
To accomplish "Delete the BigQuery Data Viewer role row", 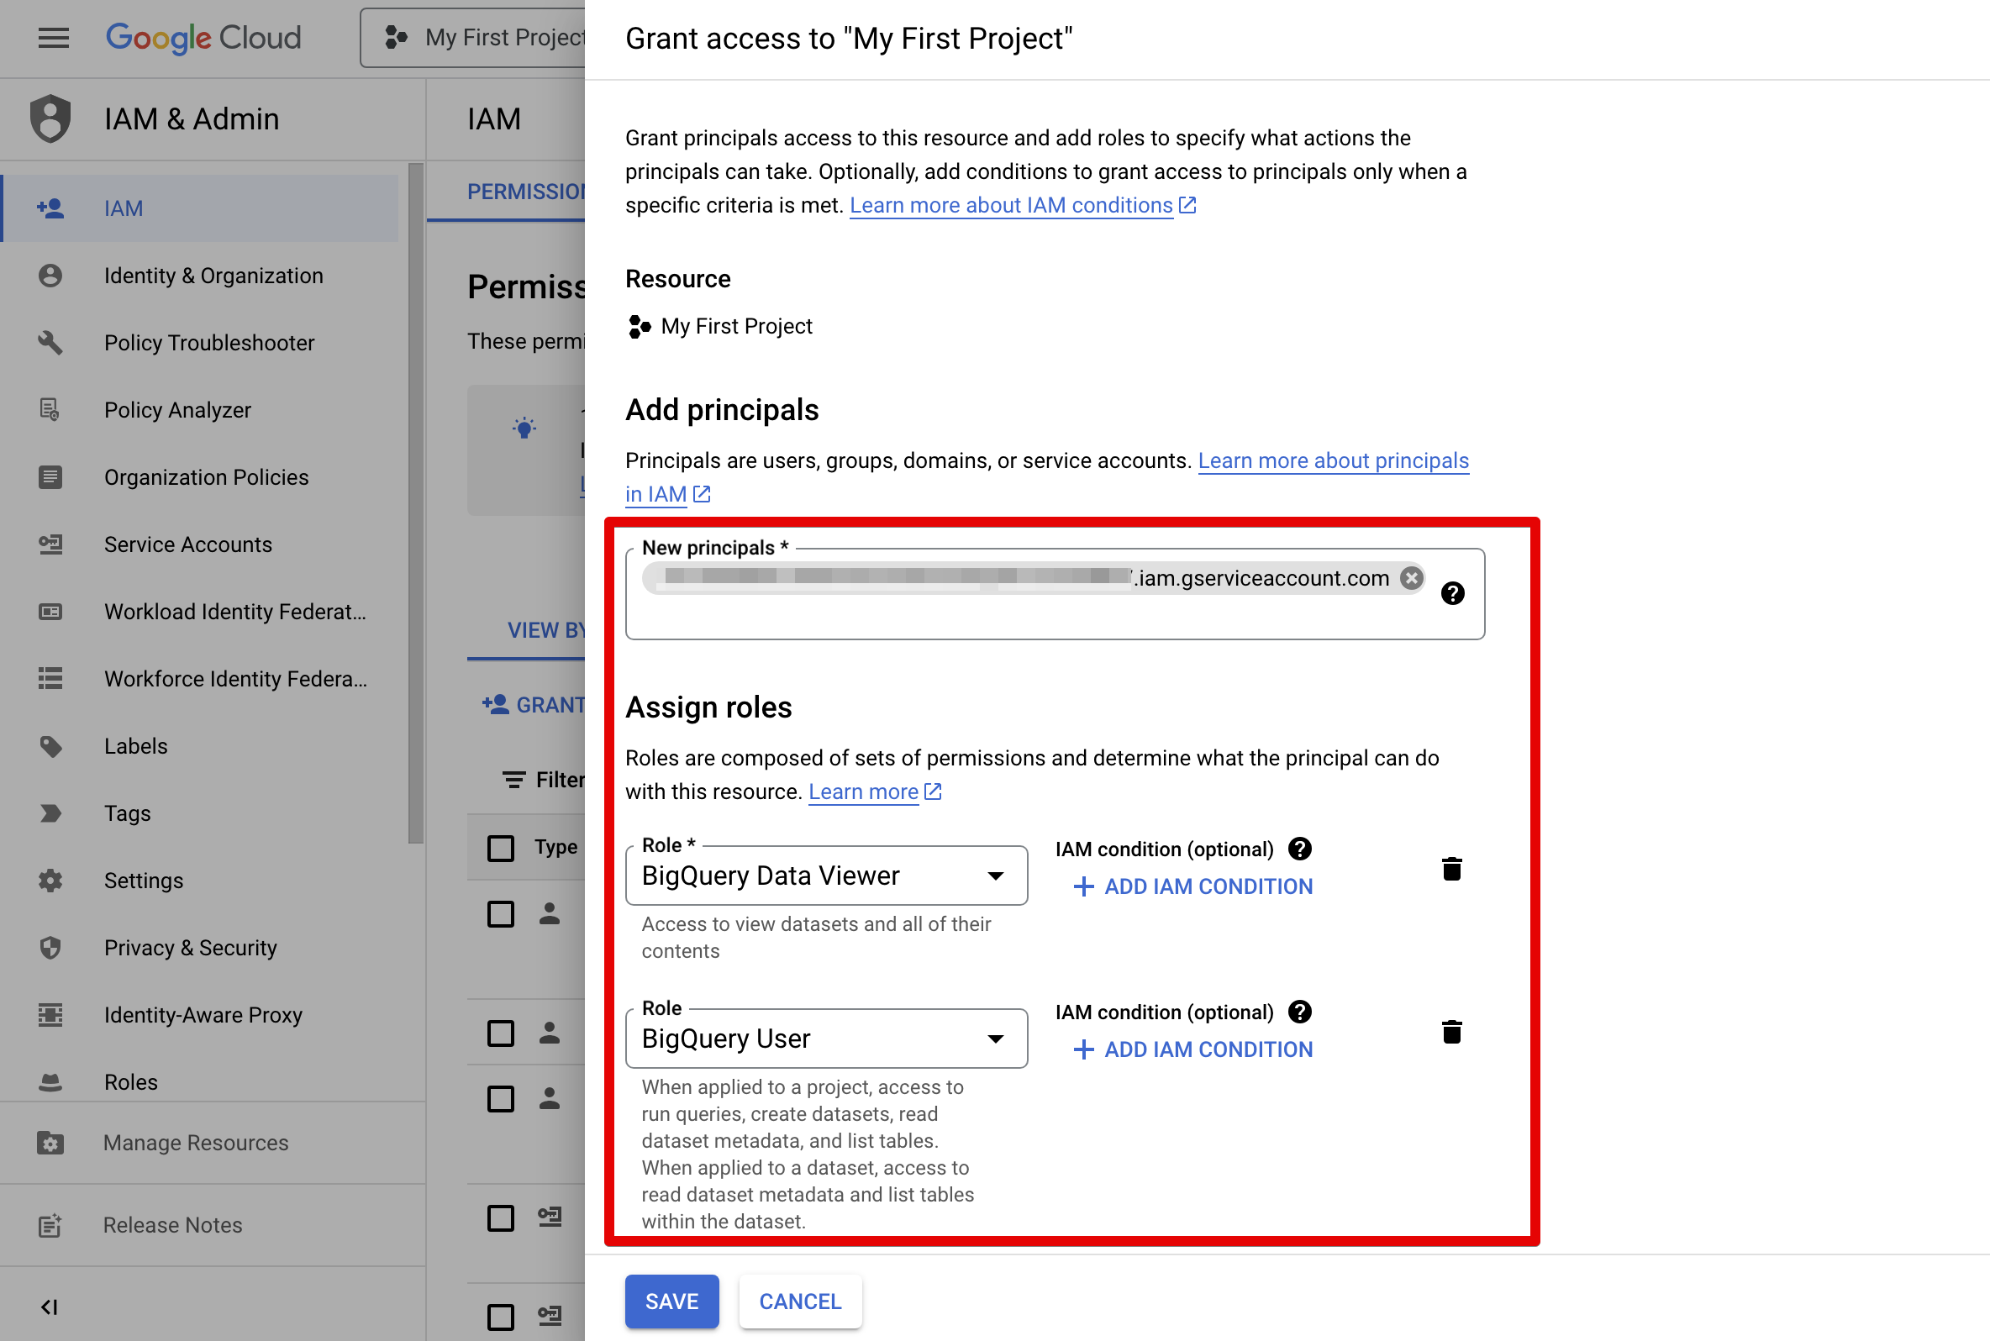I will coord(1452,868).
